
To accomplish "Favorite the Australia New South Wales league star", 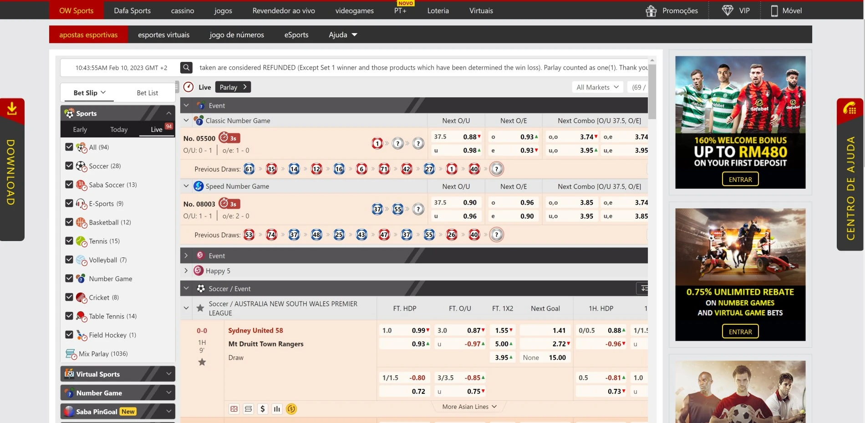I will pos(200,308).
